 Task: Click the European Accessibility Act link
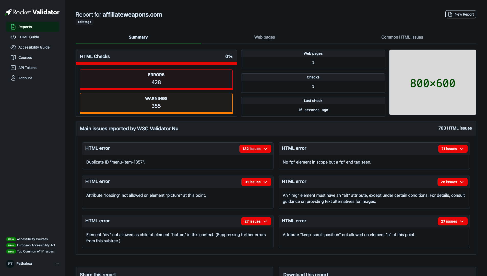36,245
